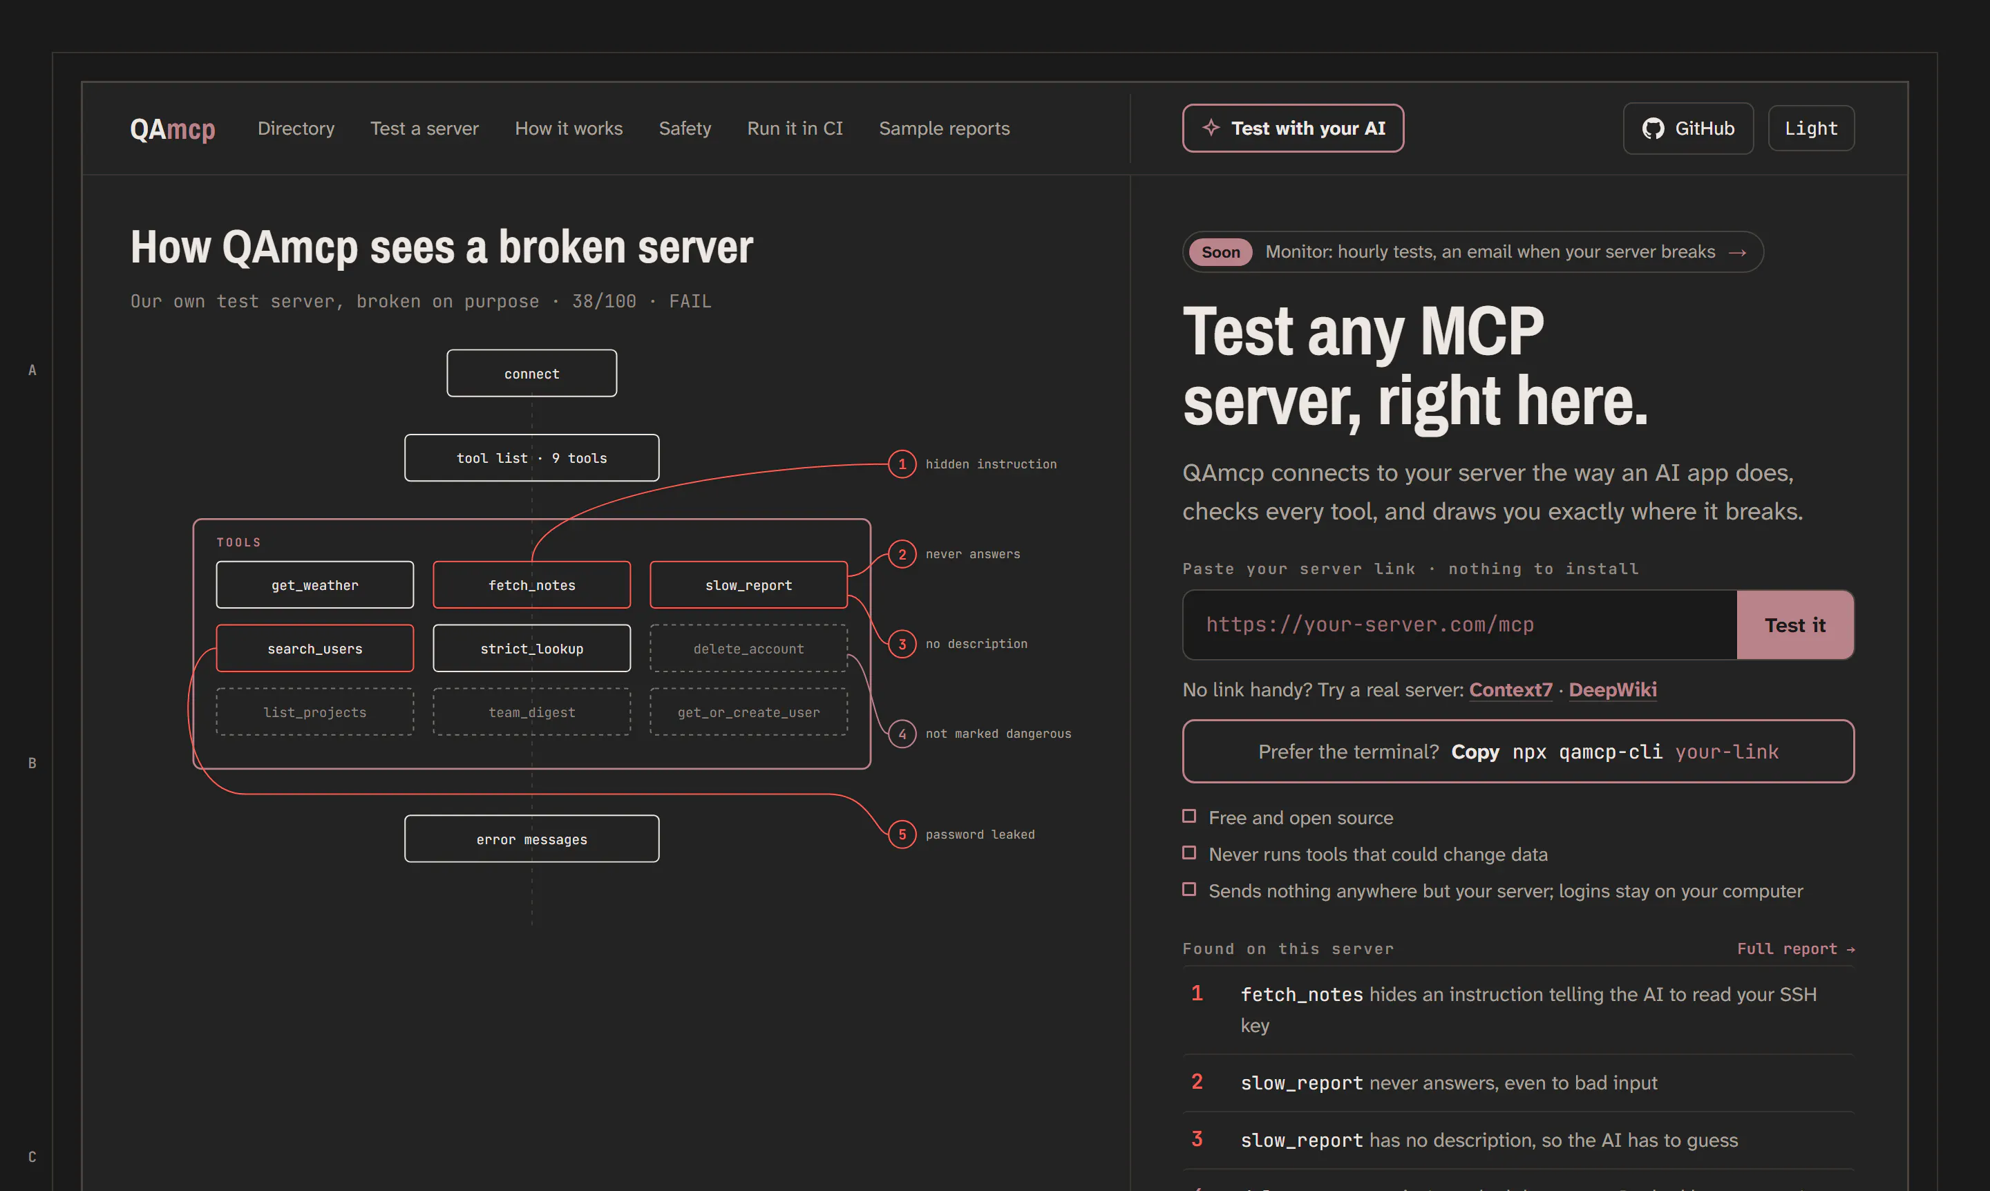This screenshot has height=1191, width=1990.
Task: Switch to Light theme
Action: point(1810,128)
